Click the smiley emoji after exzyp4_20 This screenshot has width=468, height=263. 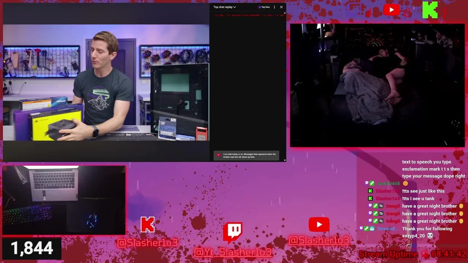(430, 236)
